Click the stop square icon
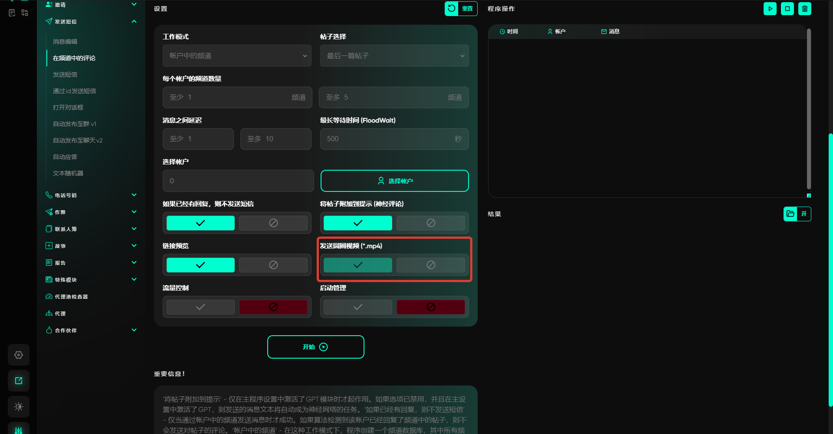 pos(787,9)
